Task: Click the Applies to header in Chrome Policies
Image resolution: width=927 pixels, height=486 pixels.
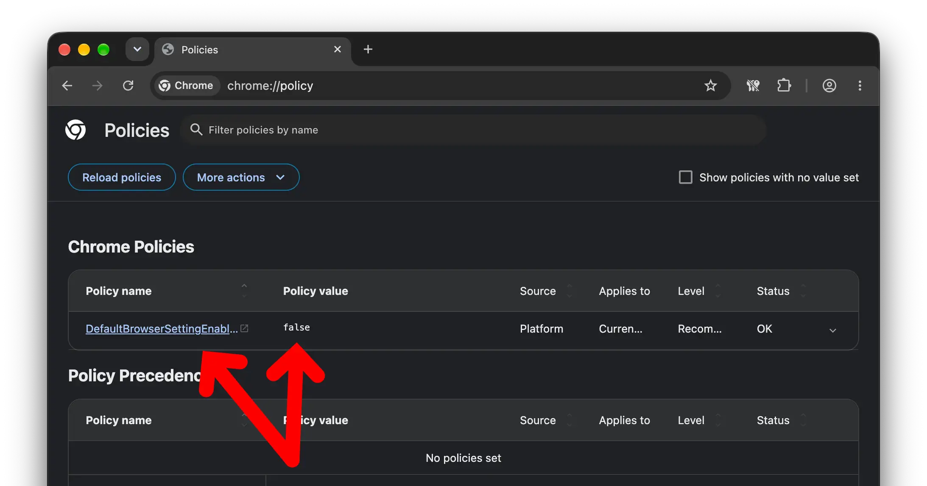Action: click(x=624, y=291)
